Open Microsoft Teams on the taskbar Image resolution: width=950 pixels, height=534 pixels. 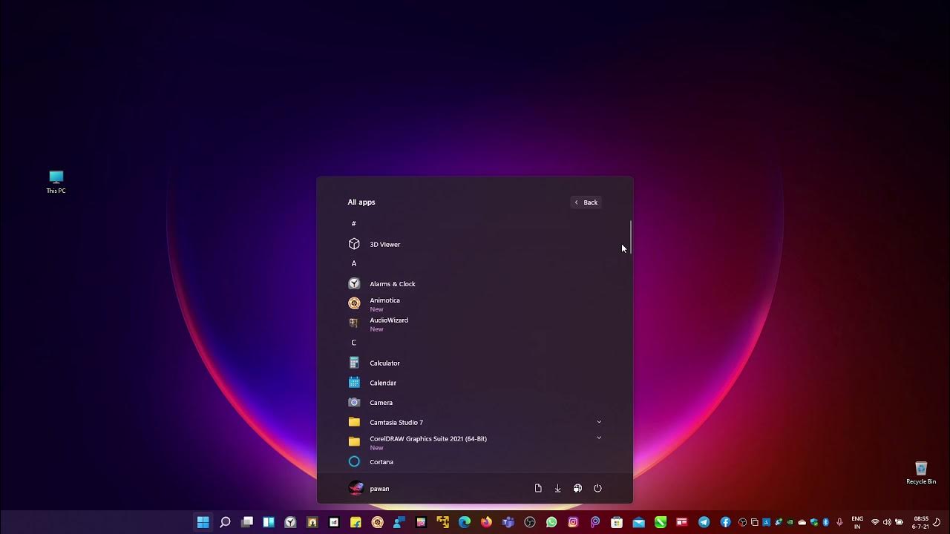point(508,522)
